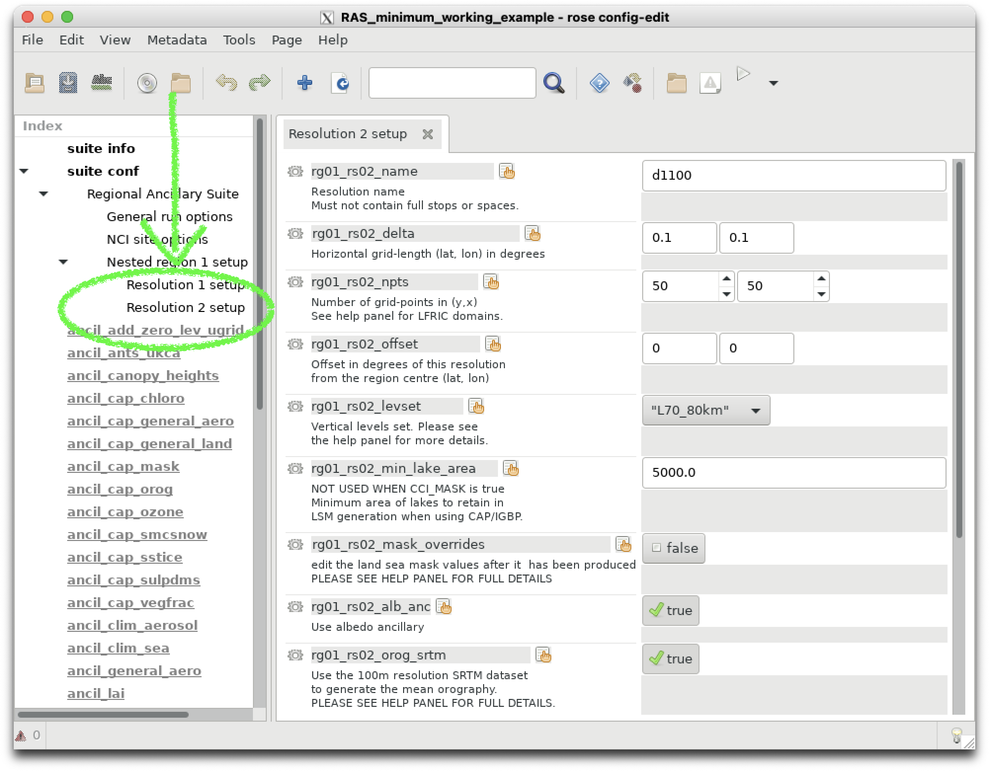989x771 pixels.
Task: Click the rg01_rs02_name value field d1100
Action: (794, 175)
